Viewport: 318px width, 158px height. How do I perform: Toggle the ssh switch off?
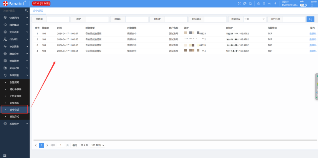pos(303,5)
